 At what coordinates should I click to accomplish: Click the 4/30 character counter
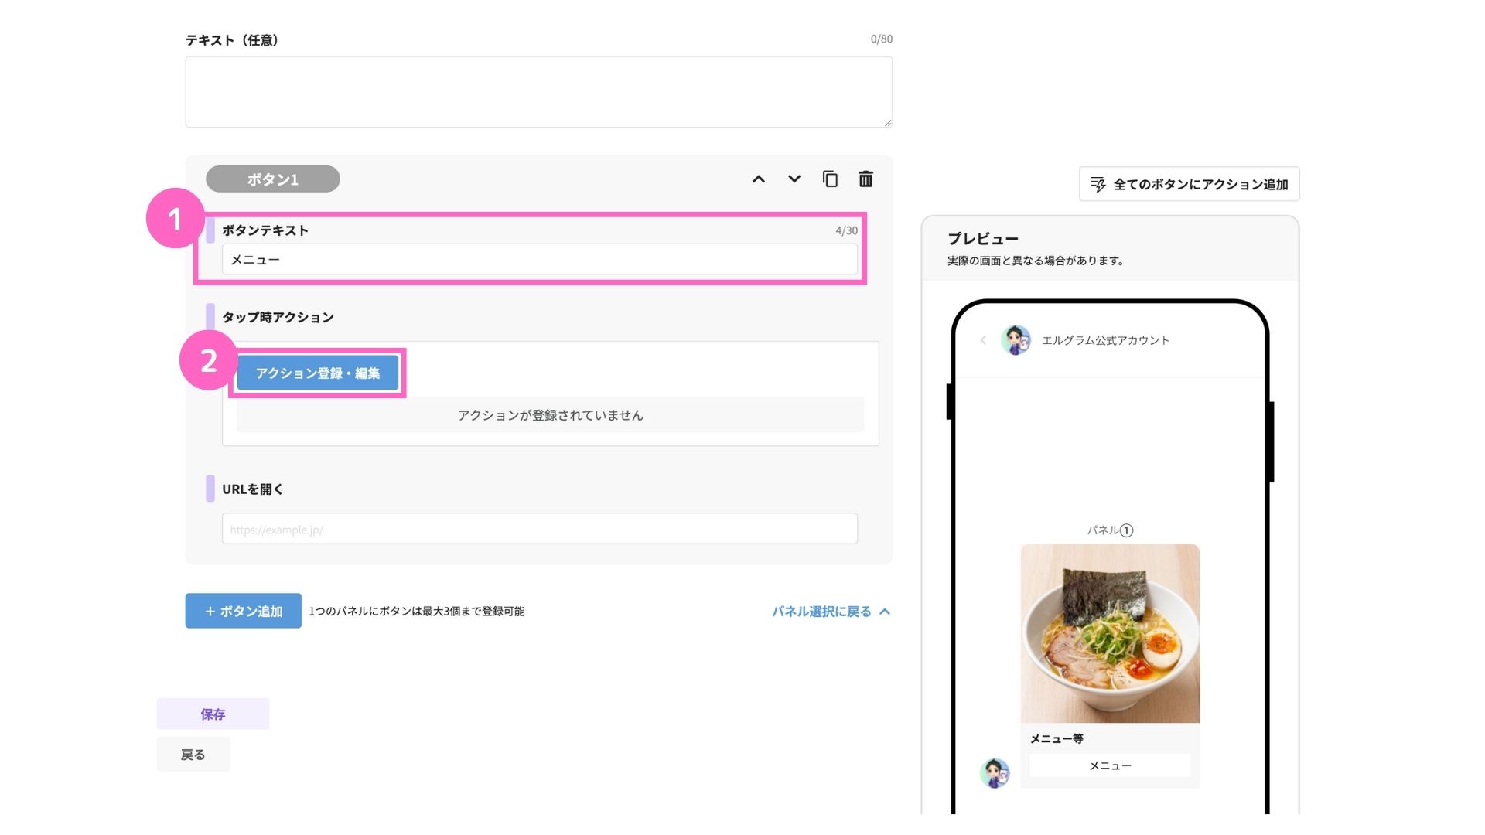click(846, 230)
